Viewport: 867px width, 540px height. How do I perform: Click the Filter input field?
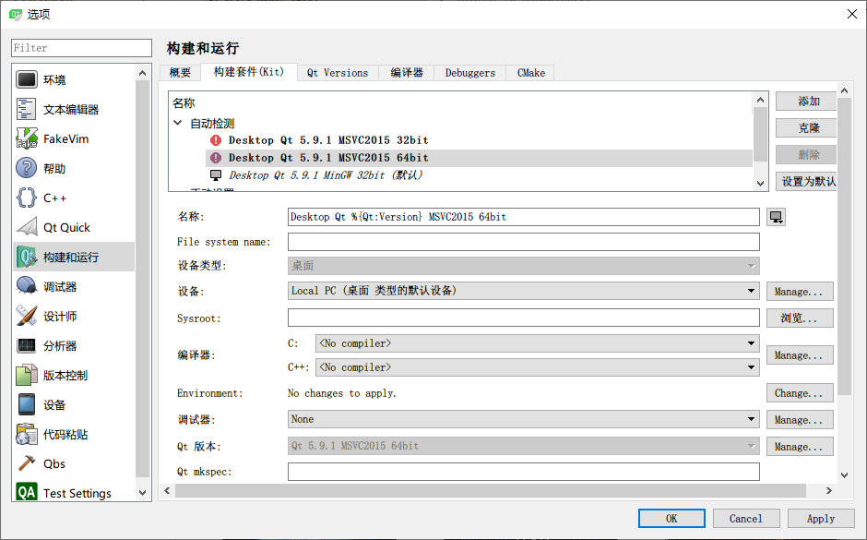(81, 48)
